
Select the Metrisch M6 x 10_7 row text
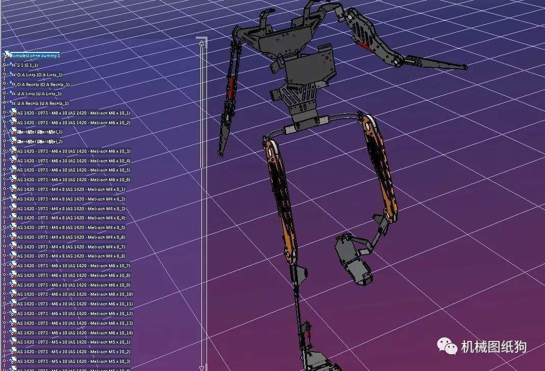click(74, 266)
